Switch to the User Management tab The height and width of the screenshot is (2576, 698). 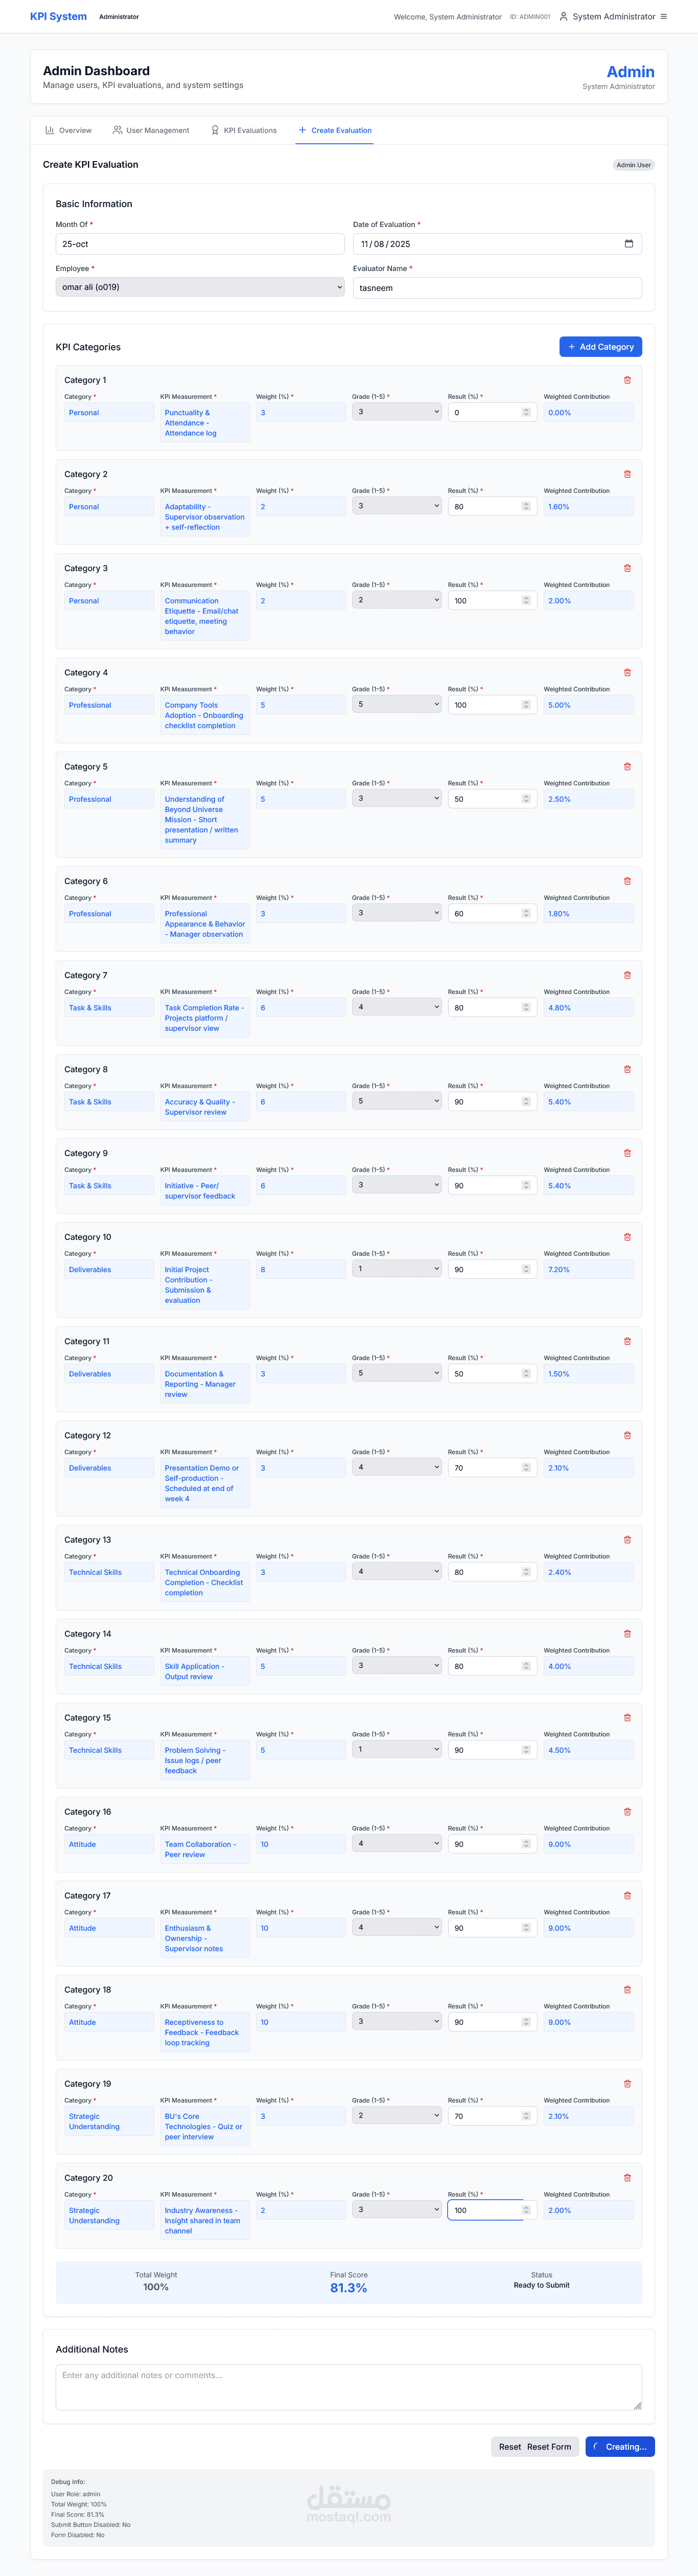click(151, 130)
